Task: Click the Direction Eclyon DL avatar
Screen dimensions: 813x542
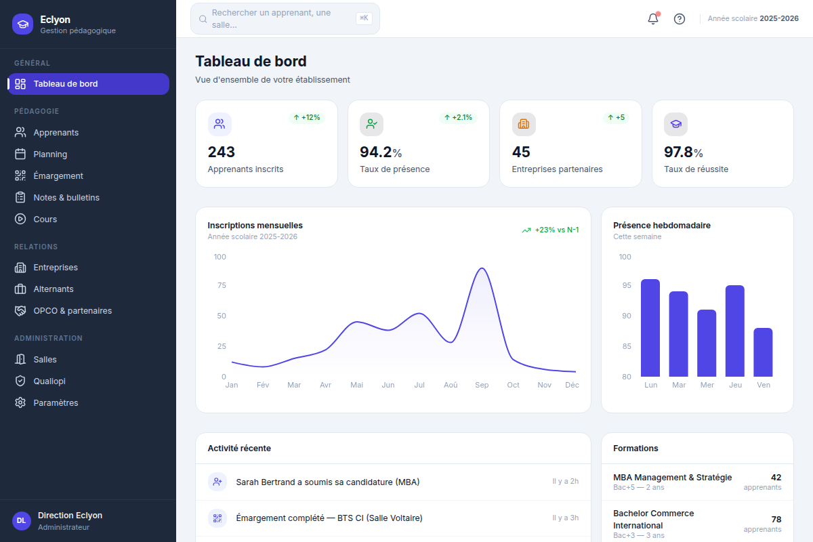Action: (x=22, y=521)
